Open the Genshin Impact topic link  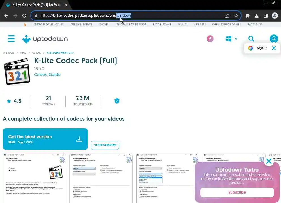pos(81,25)
